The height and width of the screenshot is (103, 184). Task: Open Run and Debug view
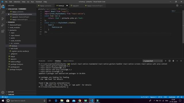[3, 25]
